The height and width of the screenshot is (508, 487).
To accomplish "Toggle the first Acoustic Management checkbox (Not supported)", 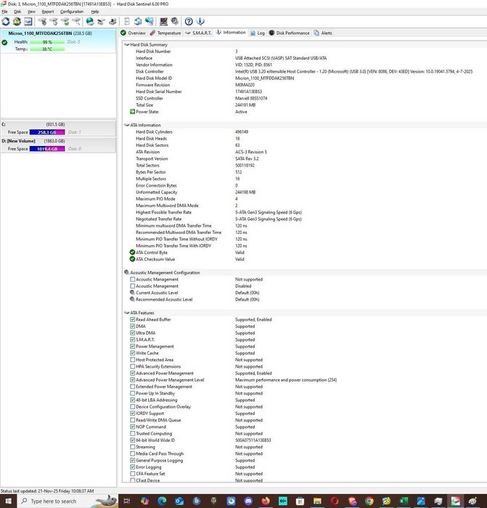I will 132,279.
